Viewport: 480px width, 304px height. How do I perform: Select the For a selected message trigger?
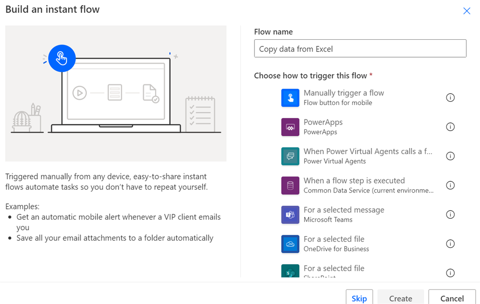coord(344,215)
